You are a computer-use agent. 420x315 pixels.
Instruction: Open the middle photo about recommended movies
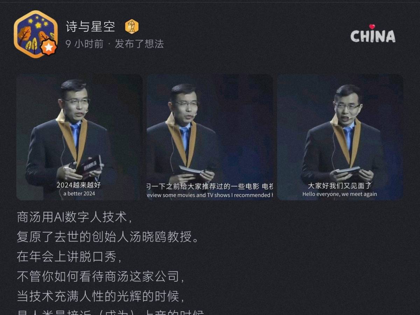point(210,137)
